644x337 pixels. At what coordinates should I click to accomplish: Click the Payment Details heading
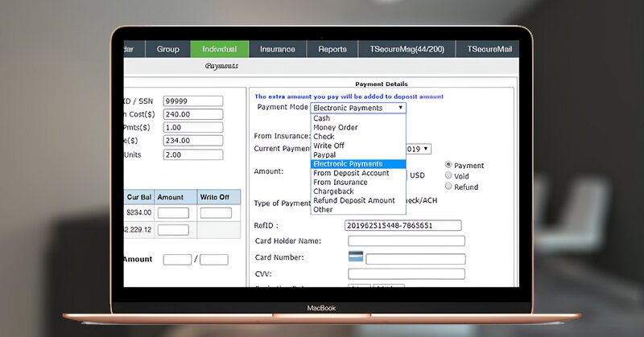point(382,84)
